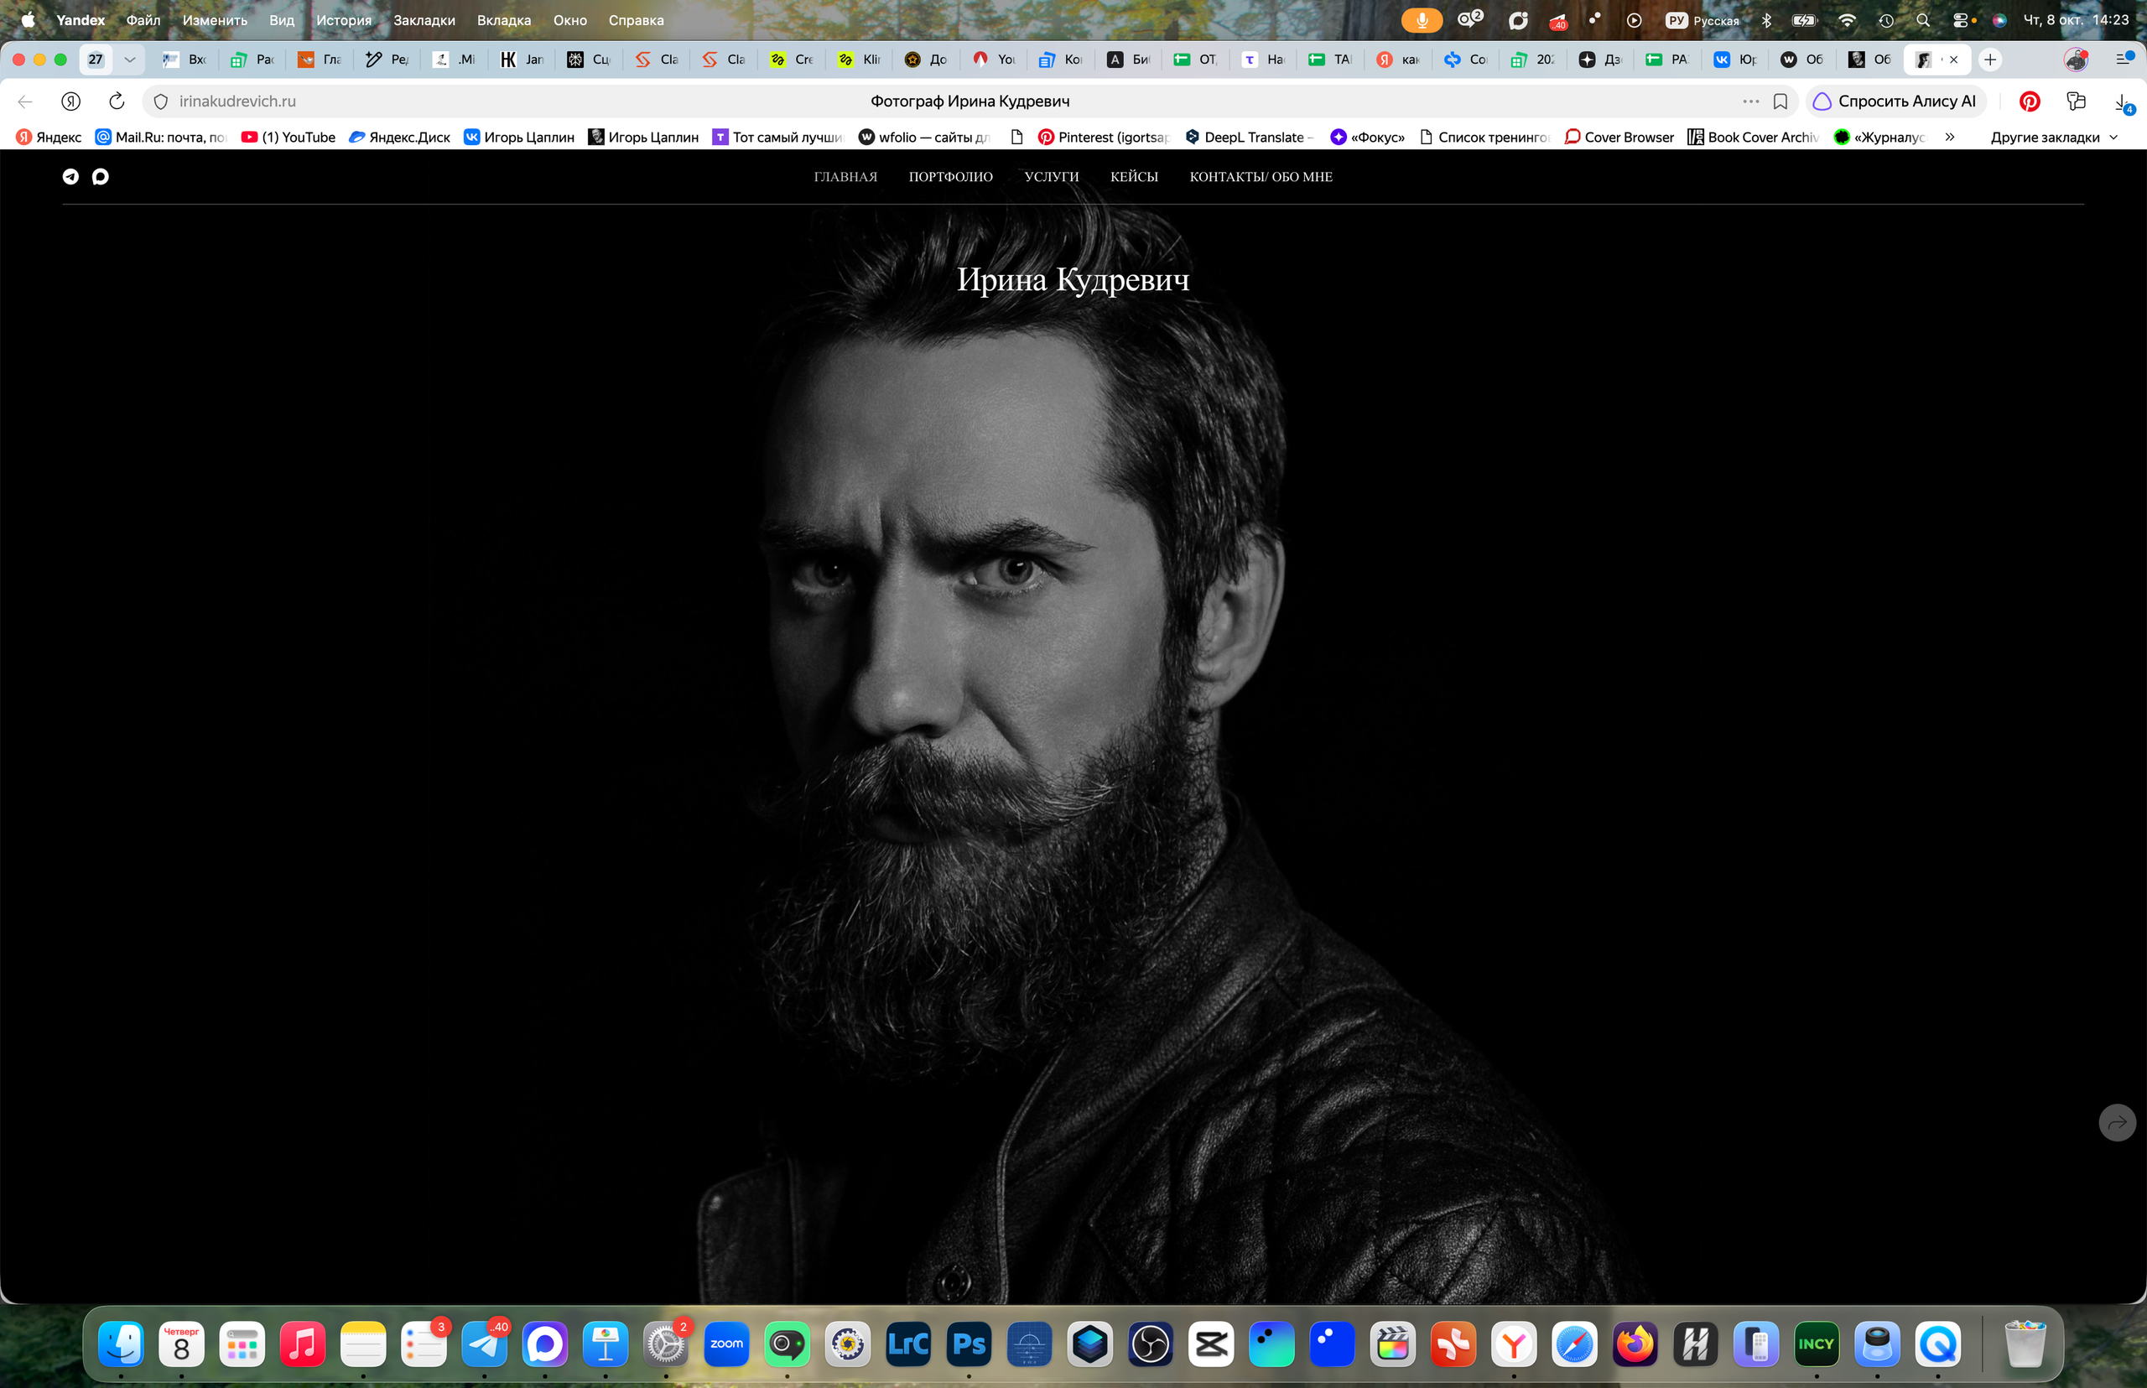This screenshot has height=1388, width=2147.
Task: Open the Файл menu
Action: 143,20
